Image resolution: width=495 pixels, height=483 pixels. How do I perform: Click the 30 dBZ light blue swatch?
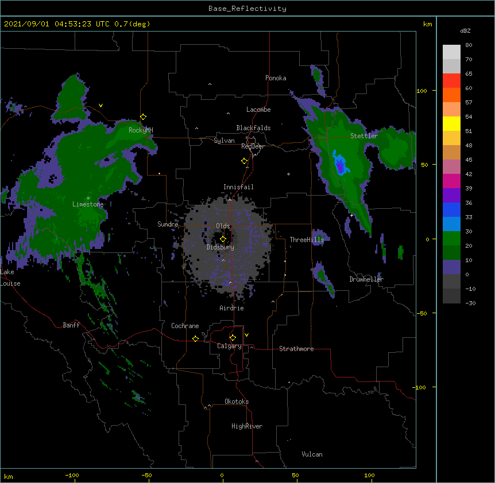pos(451,224)
